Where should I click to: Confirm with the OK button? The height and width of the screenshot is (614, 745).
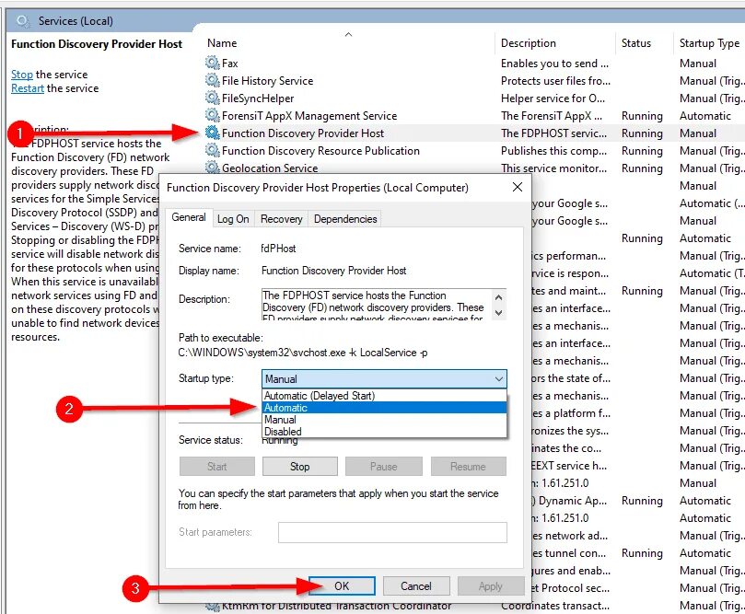342,586
